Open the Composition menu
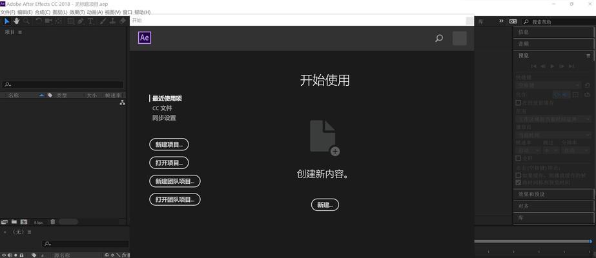This screenshot has width=596, height=258. pyautogui.click(x=43, y=12)
